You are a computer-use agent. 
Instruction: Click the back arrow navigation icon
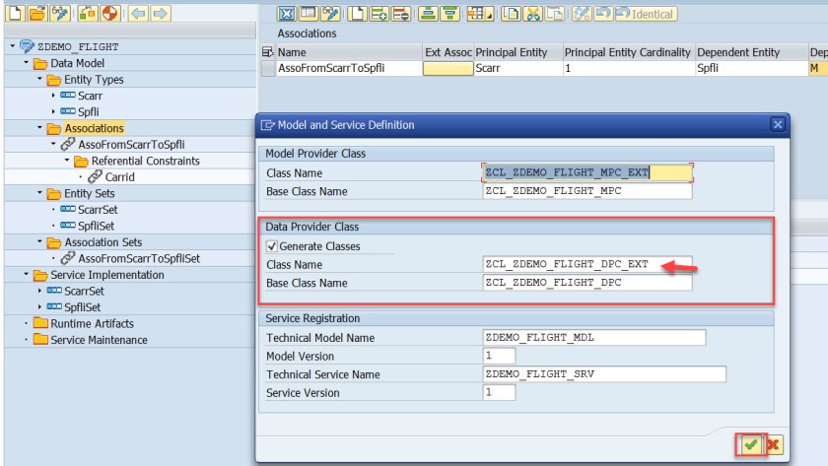tap(138, 14)
